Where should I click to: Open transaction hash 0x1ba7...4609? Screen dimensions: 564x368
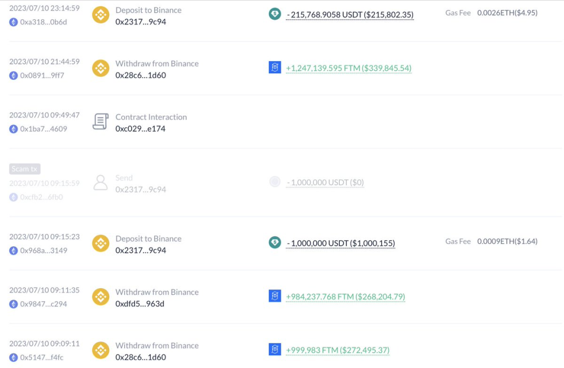coord(44,129)
